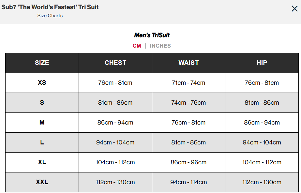This screenshot has width=301, height=193.
Task: Click XL waist measurement 86cm - 96cm
Action: coord(188,162)
